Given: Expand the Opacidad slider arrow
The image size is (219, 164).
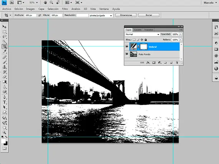Looking at the screenshot, I should pos(180,34).
